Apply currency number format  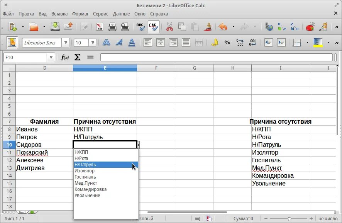point(215,43)
